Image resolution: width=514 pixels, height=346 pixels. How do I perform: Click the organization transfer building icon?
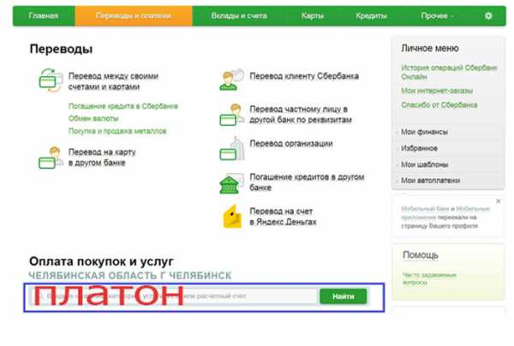(x=232, y=148)
